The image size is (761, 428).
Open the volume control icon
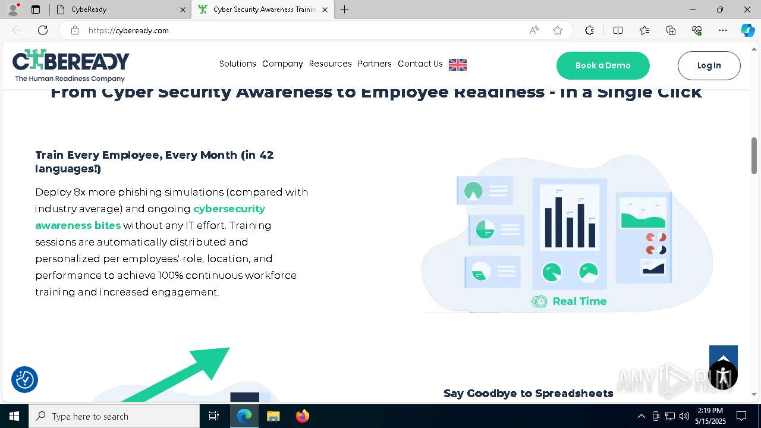tap(684, 416)
